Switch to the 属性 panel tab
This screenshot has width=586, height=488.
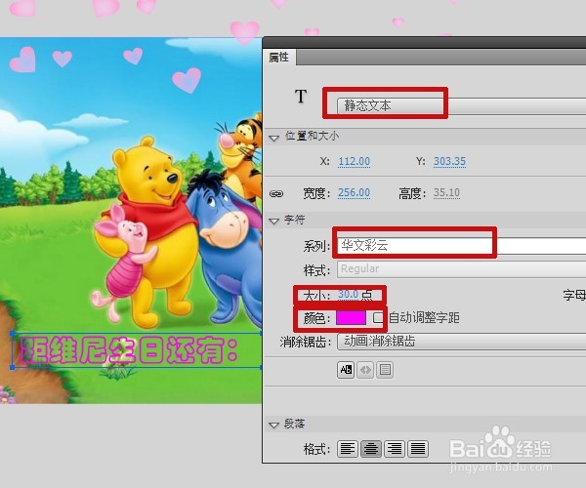[x=278, y=58]
